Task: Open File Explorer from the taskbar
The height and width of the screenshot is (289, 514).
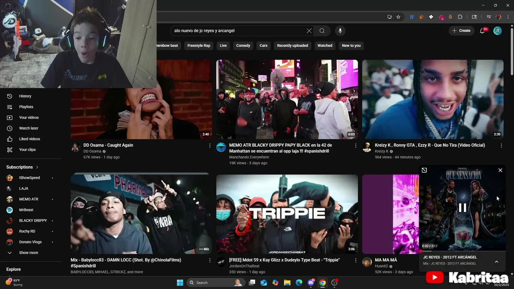Action: [x=287, y=283]
